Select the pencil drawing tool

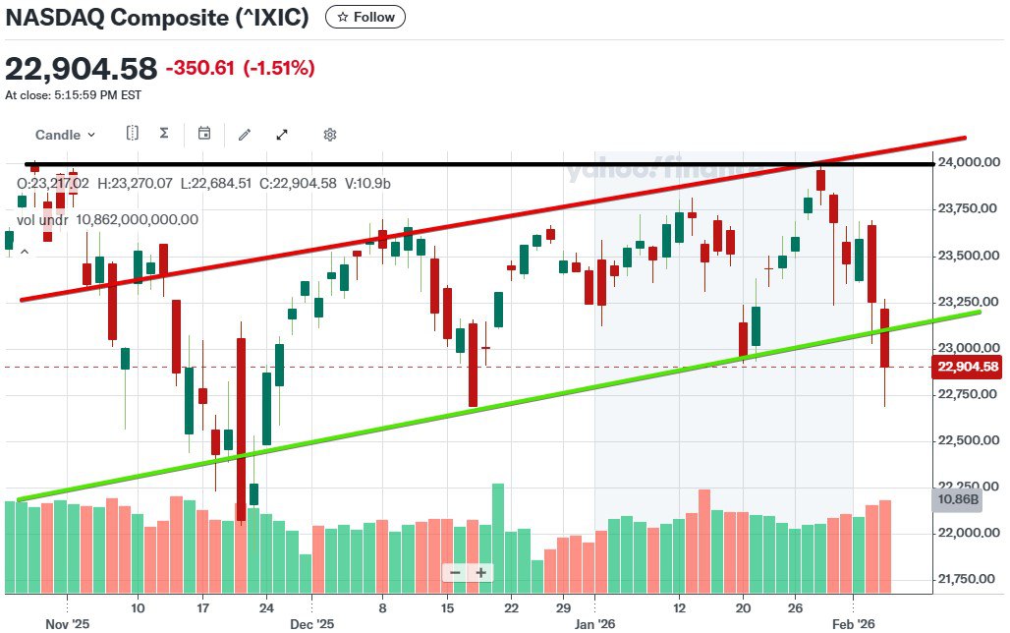point(245,135)
